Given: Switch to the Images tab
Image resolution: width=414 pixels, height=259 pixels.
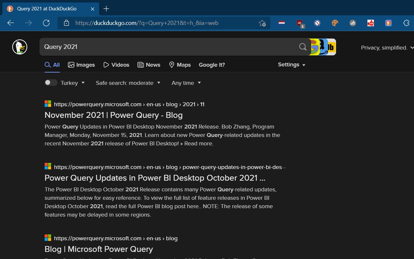Looking at the screenshot, I should coord(82,65).
